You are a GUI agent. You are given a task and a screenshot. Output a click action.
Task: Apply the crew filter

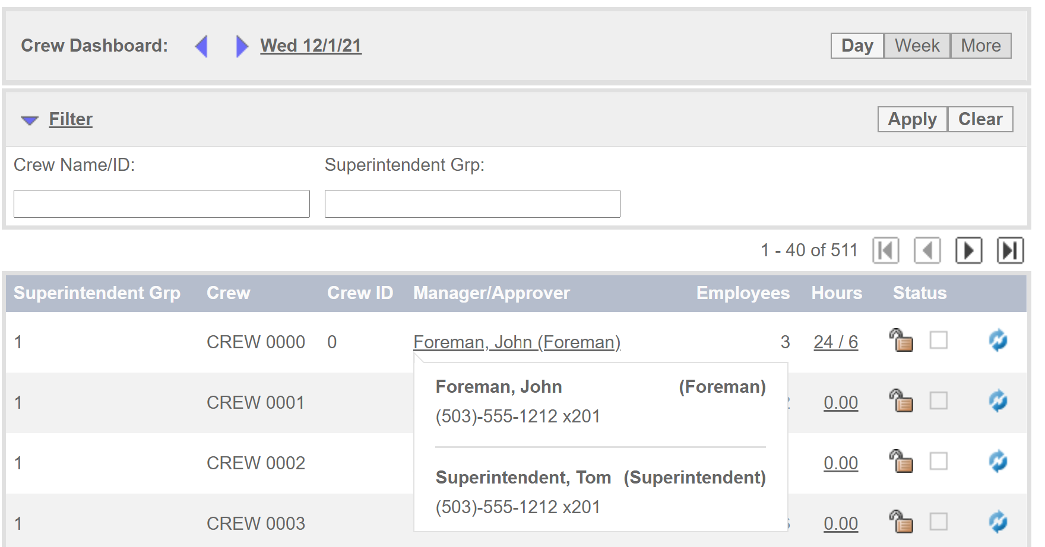[912, 119]
